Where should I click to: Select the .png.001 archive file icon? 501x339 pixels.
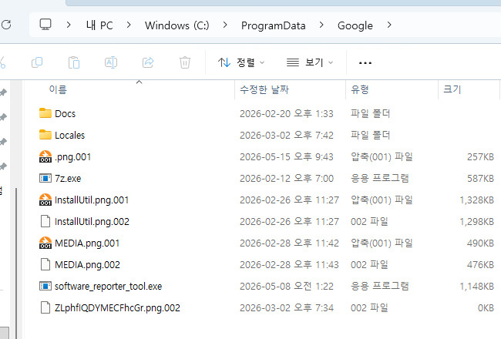point(45,156)
